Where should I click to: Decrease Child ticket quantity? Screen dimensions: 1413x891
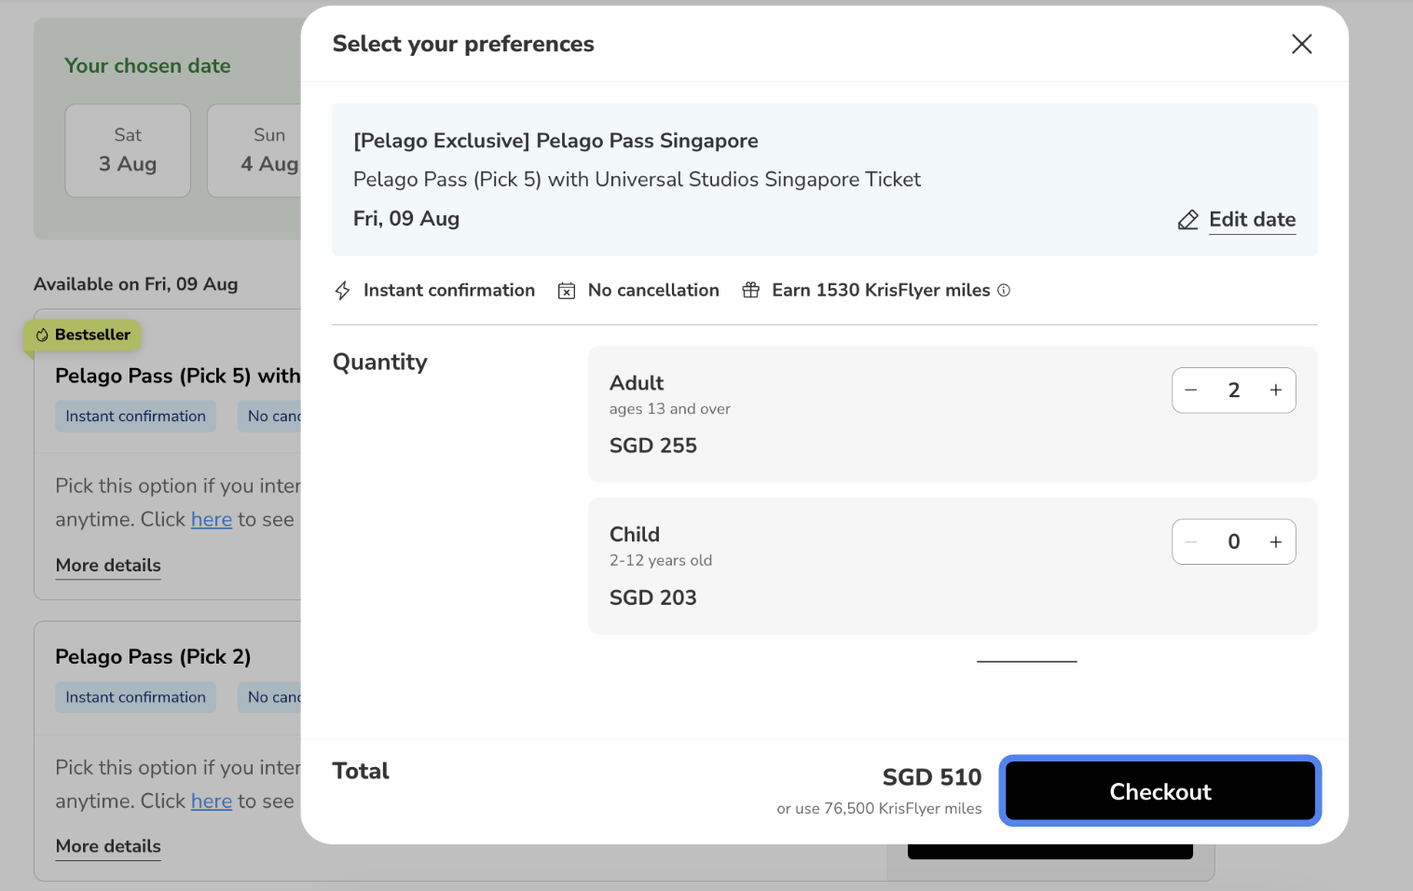tap(1191, 541)
